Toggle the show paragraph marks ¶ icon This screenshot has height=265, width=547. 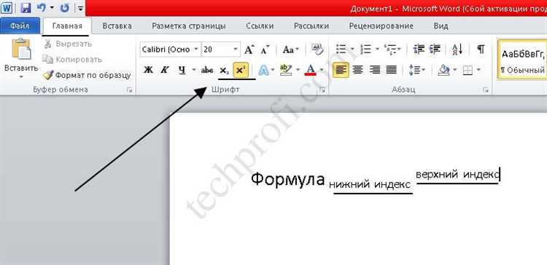click(481, 49)
